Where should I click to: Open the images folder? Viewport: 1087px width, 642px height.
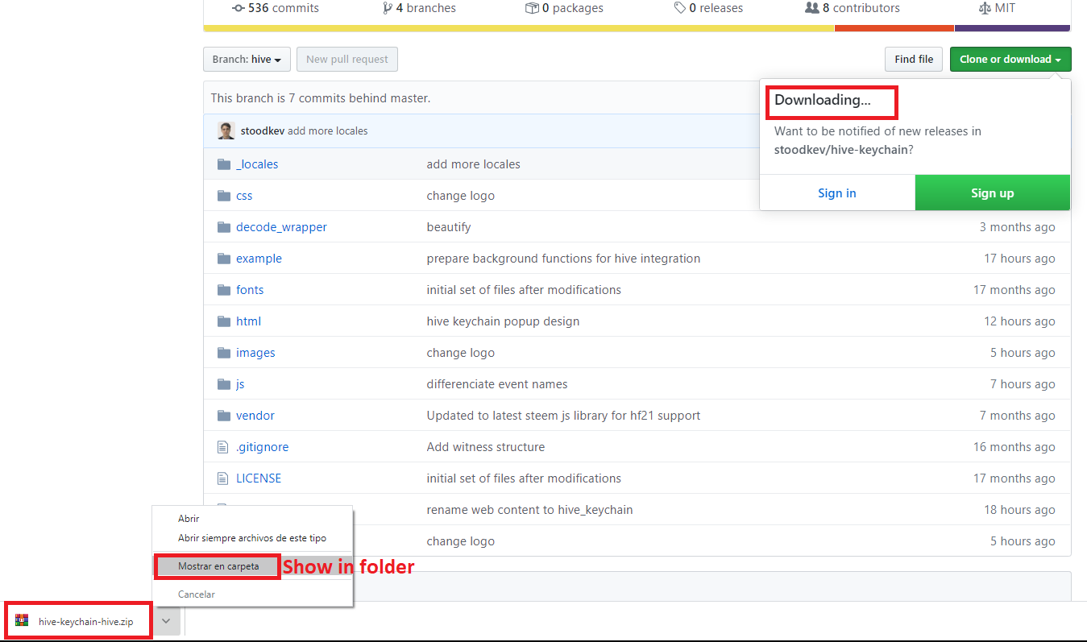[255, 353]
